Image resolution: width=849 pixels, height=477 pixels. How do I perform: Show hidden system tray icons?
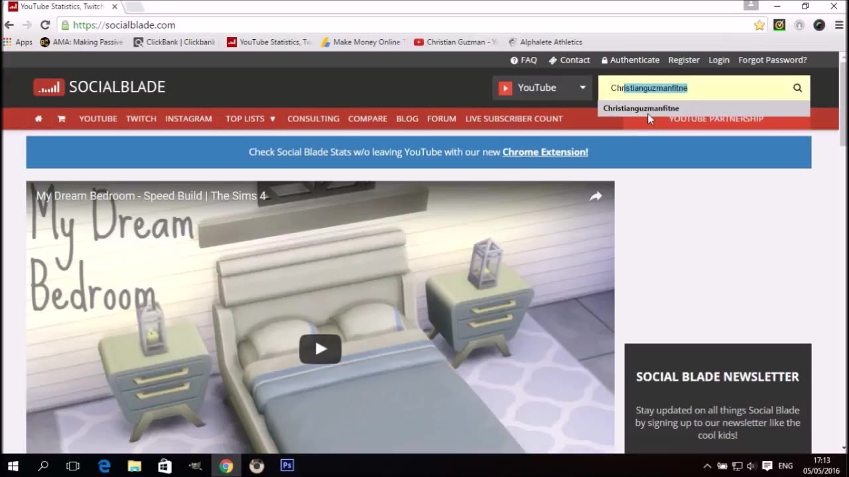[x=707, y=466]
